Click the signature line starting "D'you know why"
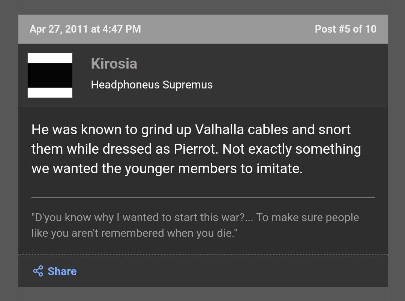 coord(195,217)
